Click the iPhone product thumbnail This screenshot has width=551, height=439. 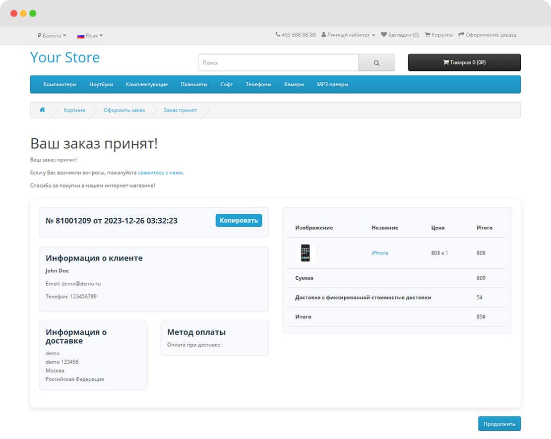(306, 252)
